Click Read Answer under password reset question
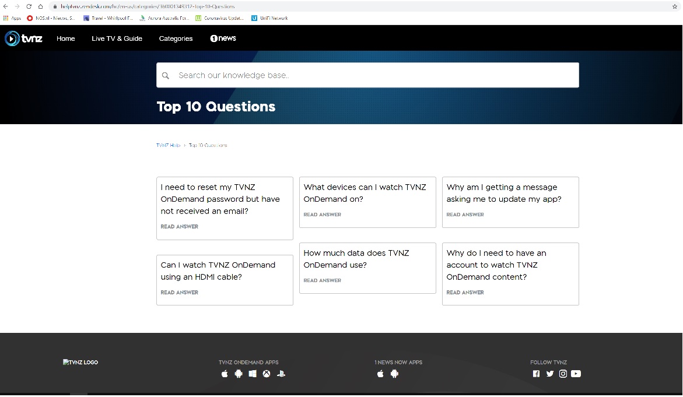683x397 pixels. tap(180, 227)
